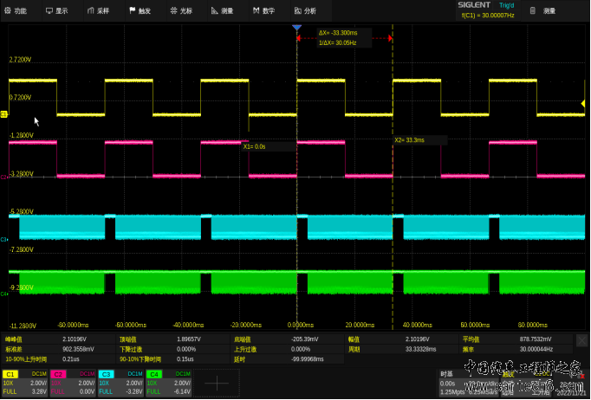Screen dimensions: 591x400
Task: Select the trigger position marker at top
Action: 296,28
